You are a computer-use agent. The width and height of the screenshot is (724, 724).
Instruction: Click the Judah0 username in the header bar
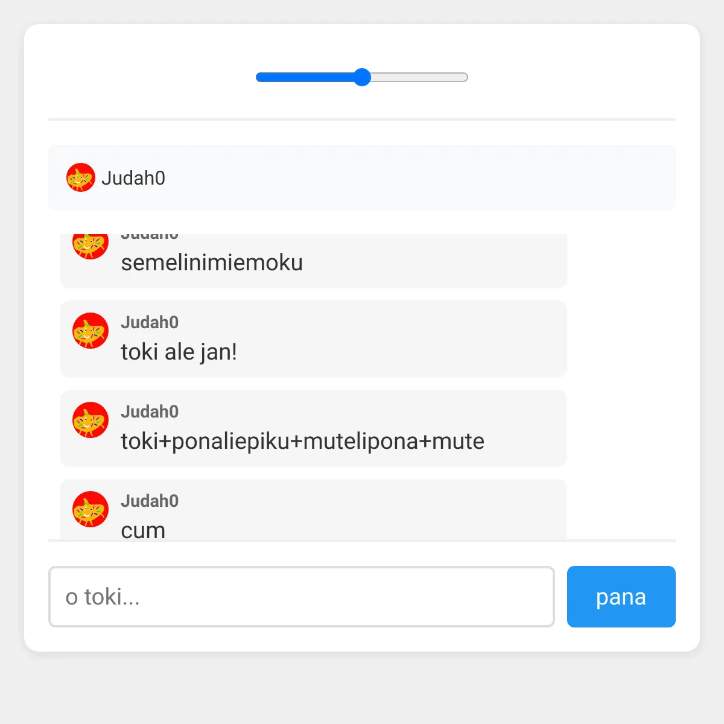[x=133, y=178]
